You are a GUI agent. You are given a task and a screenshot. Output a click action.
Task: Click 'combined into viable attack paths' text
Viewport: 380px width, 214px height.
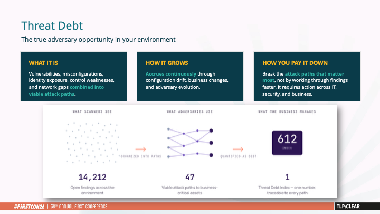(x=66, y=90)
